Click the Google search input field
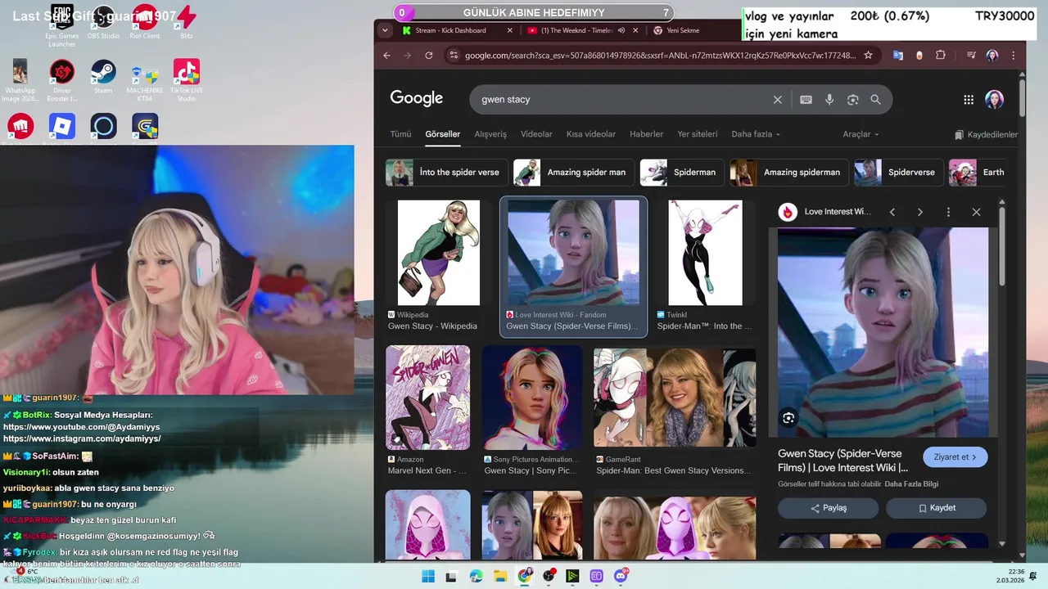 pyautogui.click(x=622, y=100)
